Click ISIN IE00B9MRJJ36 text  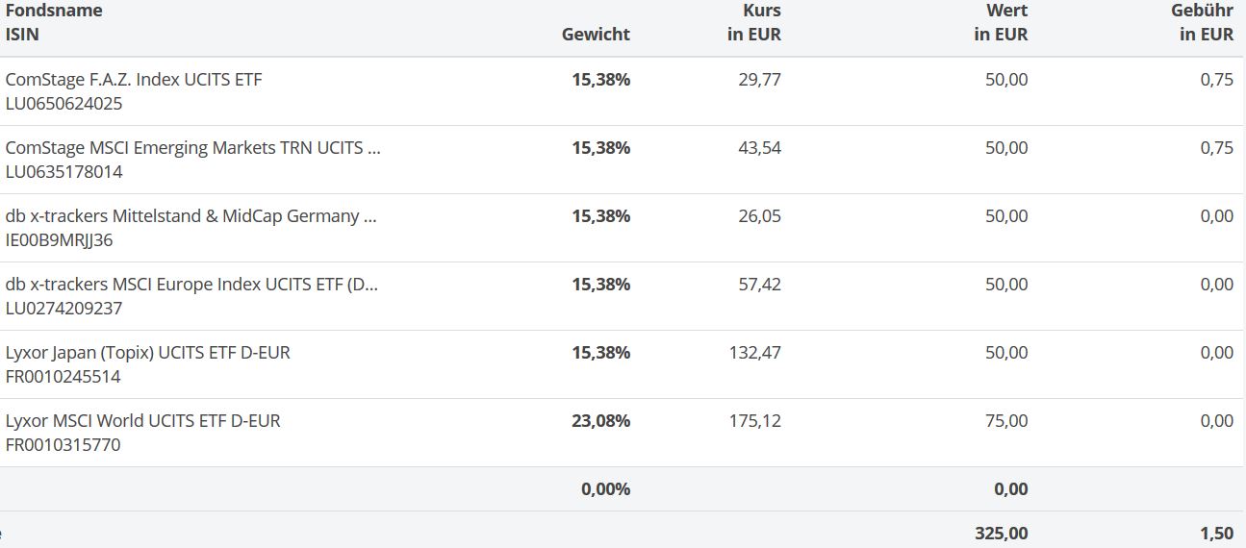[x=59, y=240]
